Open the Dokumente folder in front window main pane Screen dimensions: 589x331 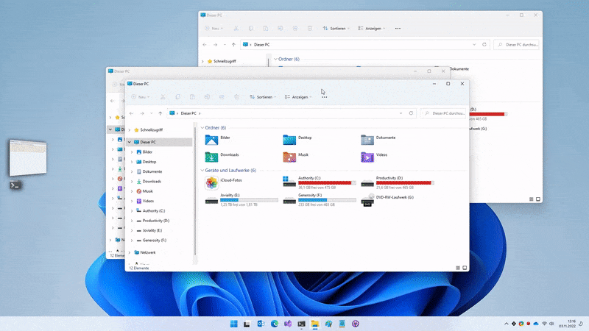tap(367, 140)
